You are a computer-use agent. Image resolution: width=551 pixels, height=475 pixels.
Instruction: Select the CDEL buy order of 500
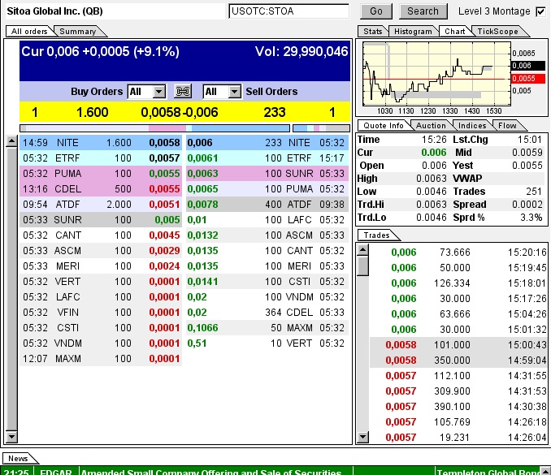point(101,189)
